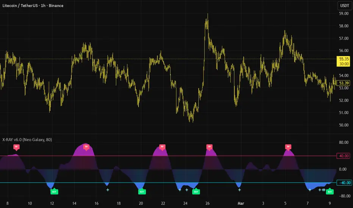This screenshot has width=353, height=208.
Task: Click the plus marker near date 17
Action: pos(108,190)
